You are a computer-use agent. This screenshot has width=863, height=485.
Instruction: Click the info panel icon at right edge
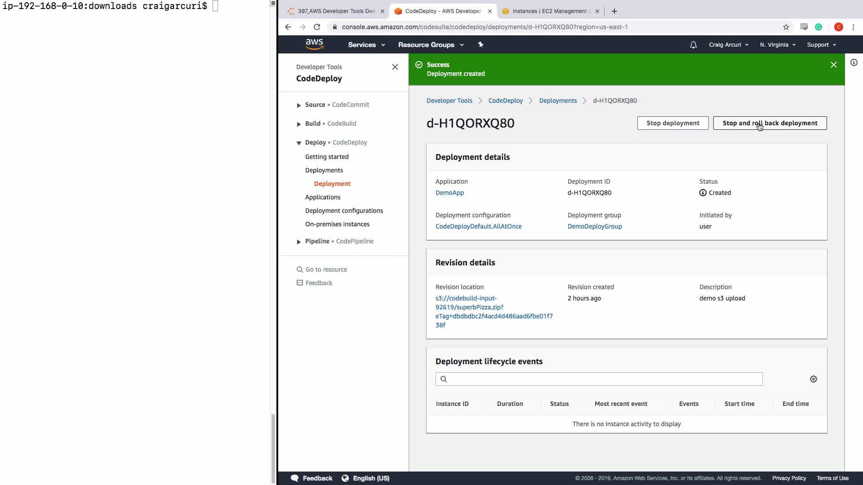854,63
